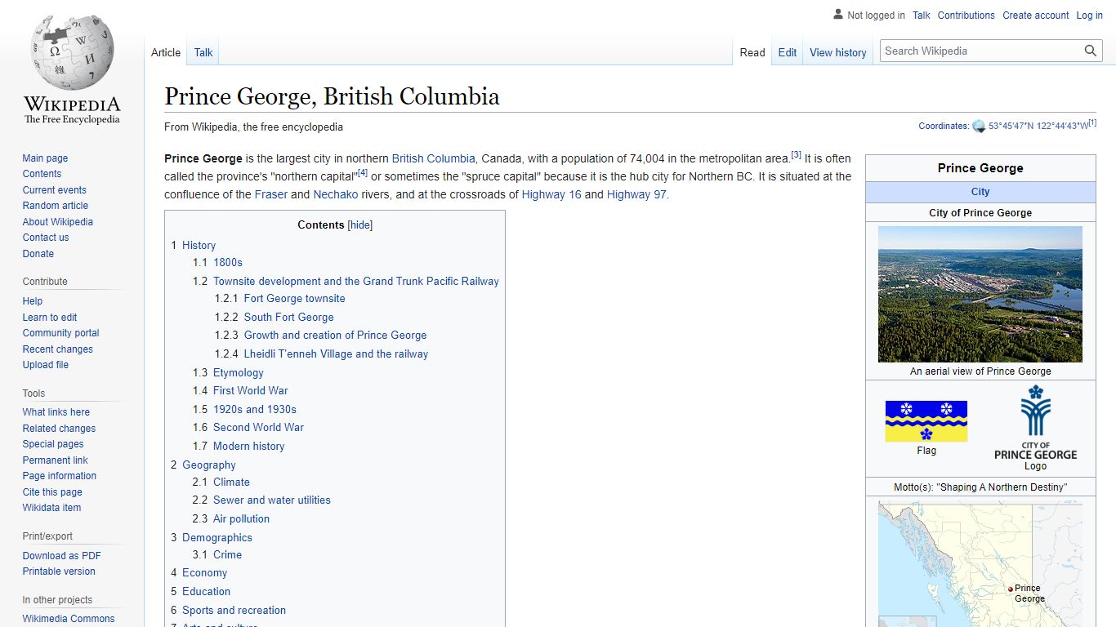
Task: Click the coordinates globe icon
Action: click(979, 127)
